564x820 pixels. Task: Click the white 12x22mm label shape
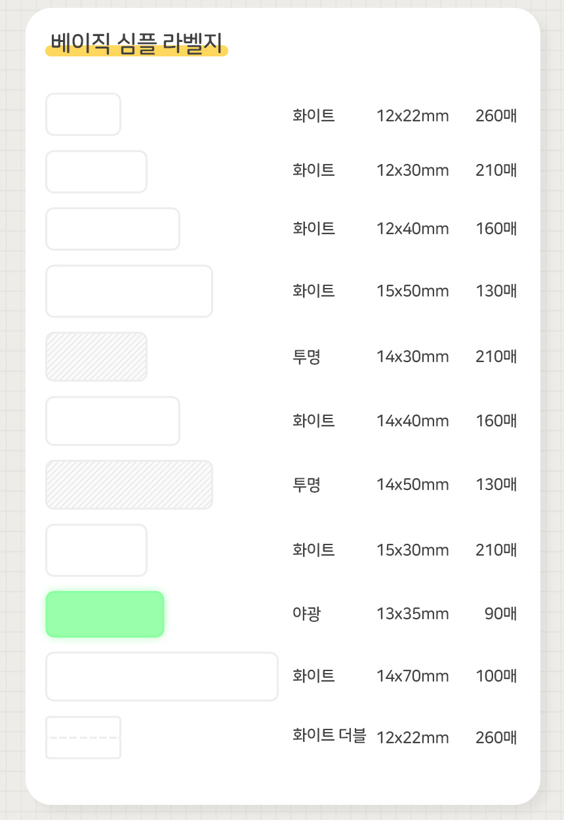coord(83,115)
